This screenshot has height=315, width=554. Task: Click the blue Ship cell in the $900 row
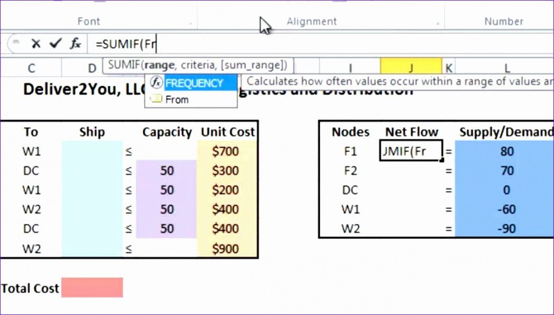point(92,248)
